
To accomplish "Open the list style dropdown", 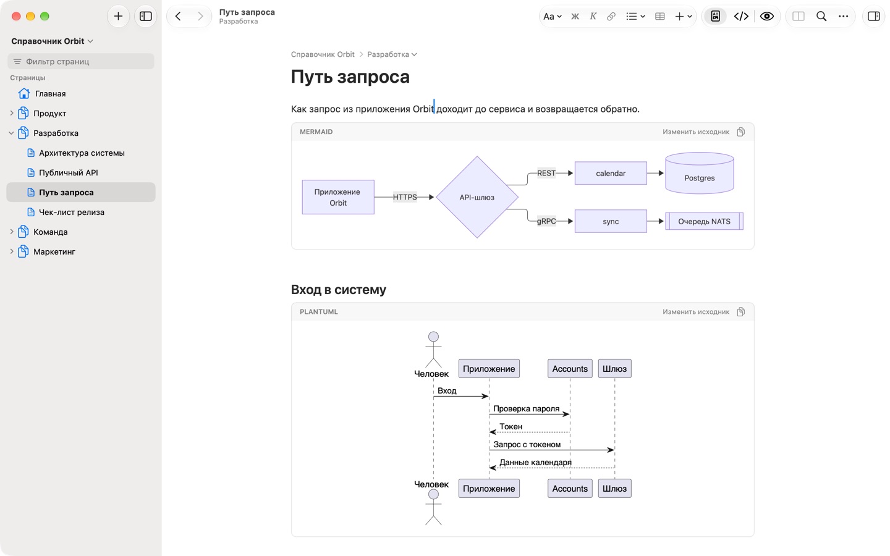I will click(635, 17).
